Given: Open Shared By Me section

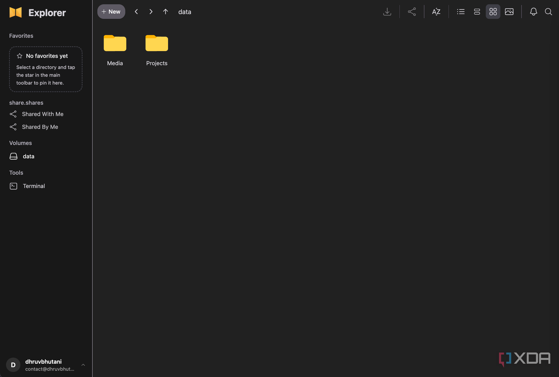Looking at the screenshot, I should pos(40,127).
